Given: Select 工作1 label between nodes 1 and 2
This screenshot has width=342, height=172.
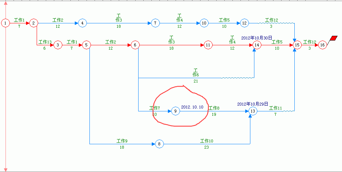Looking at the screenshot, I should (19, 20).
